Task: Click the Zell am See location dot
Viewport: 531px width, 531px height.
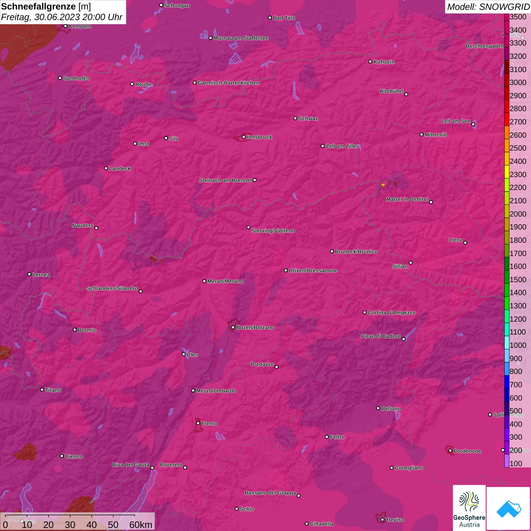Action: 473,124
